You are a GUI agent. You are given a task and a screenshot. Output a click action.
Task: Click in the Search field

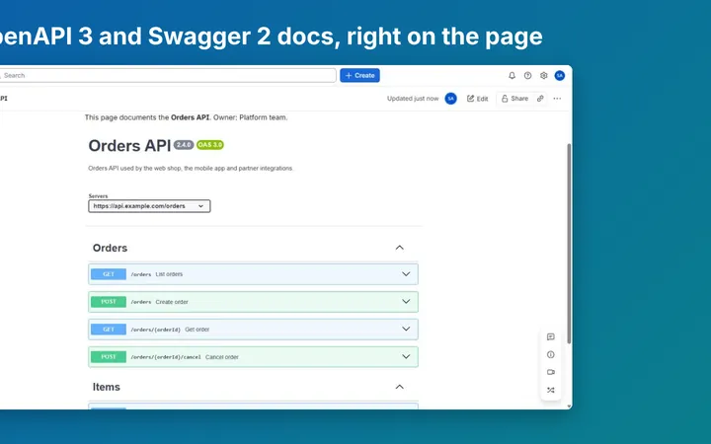[167, 76]
